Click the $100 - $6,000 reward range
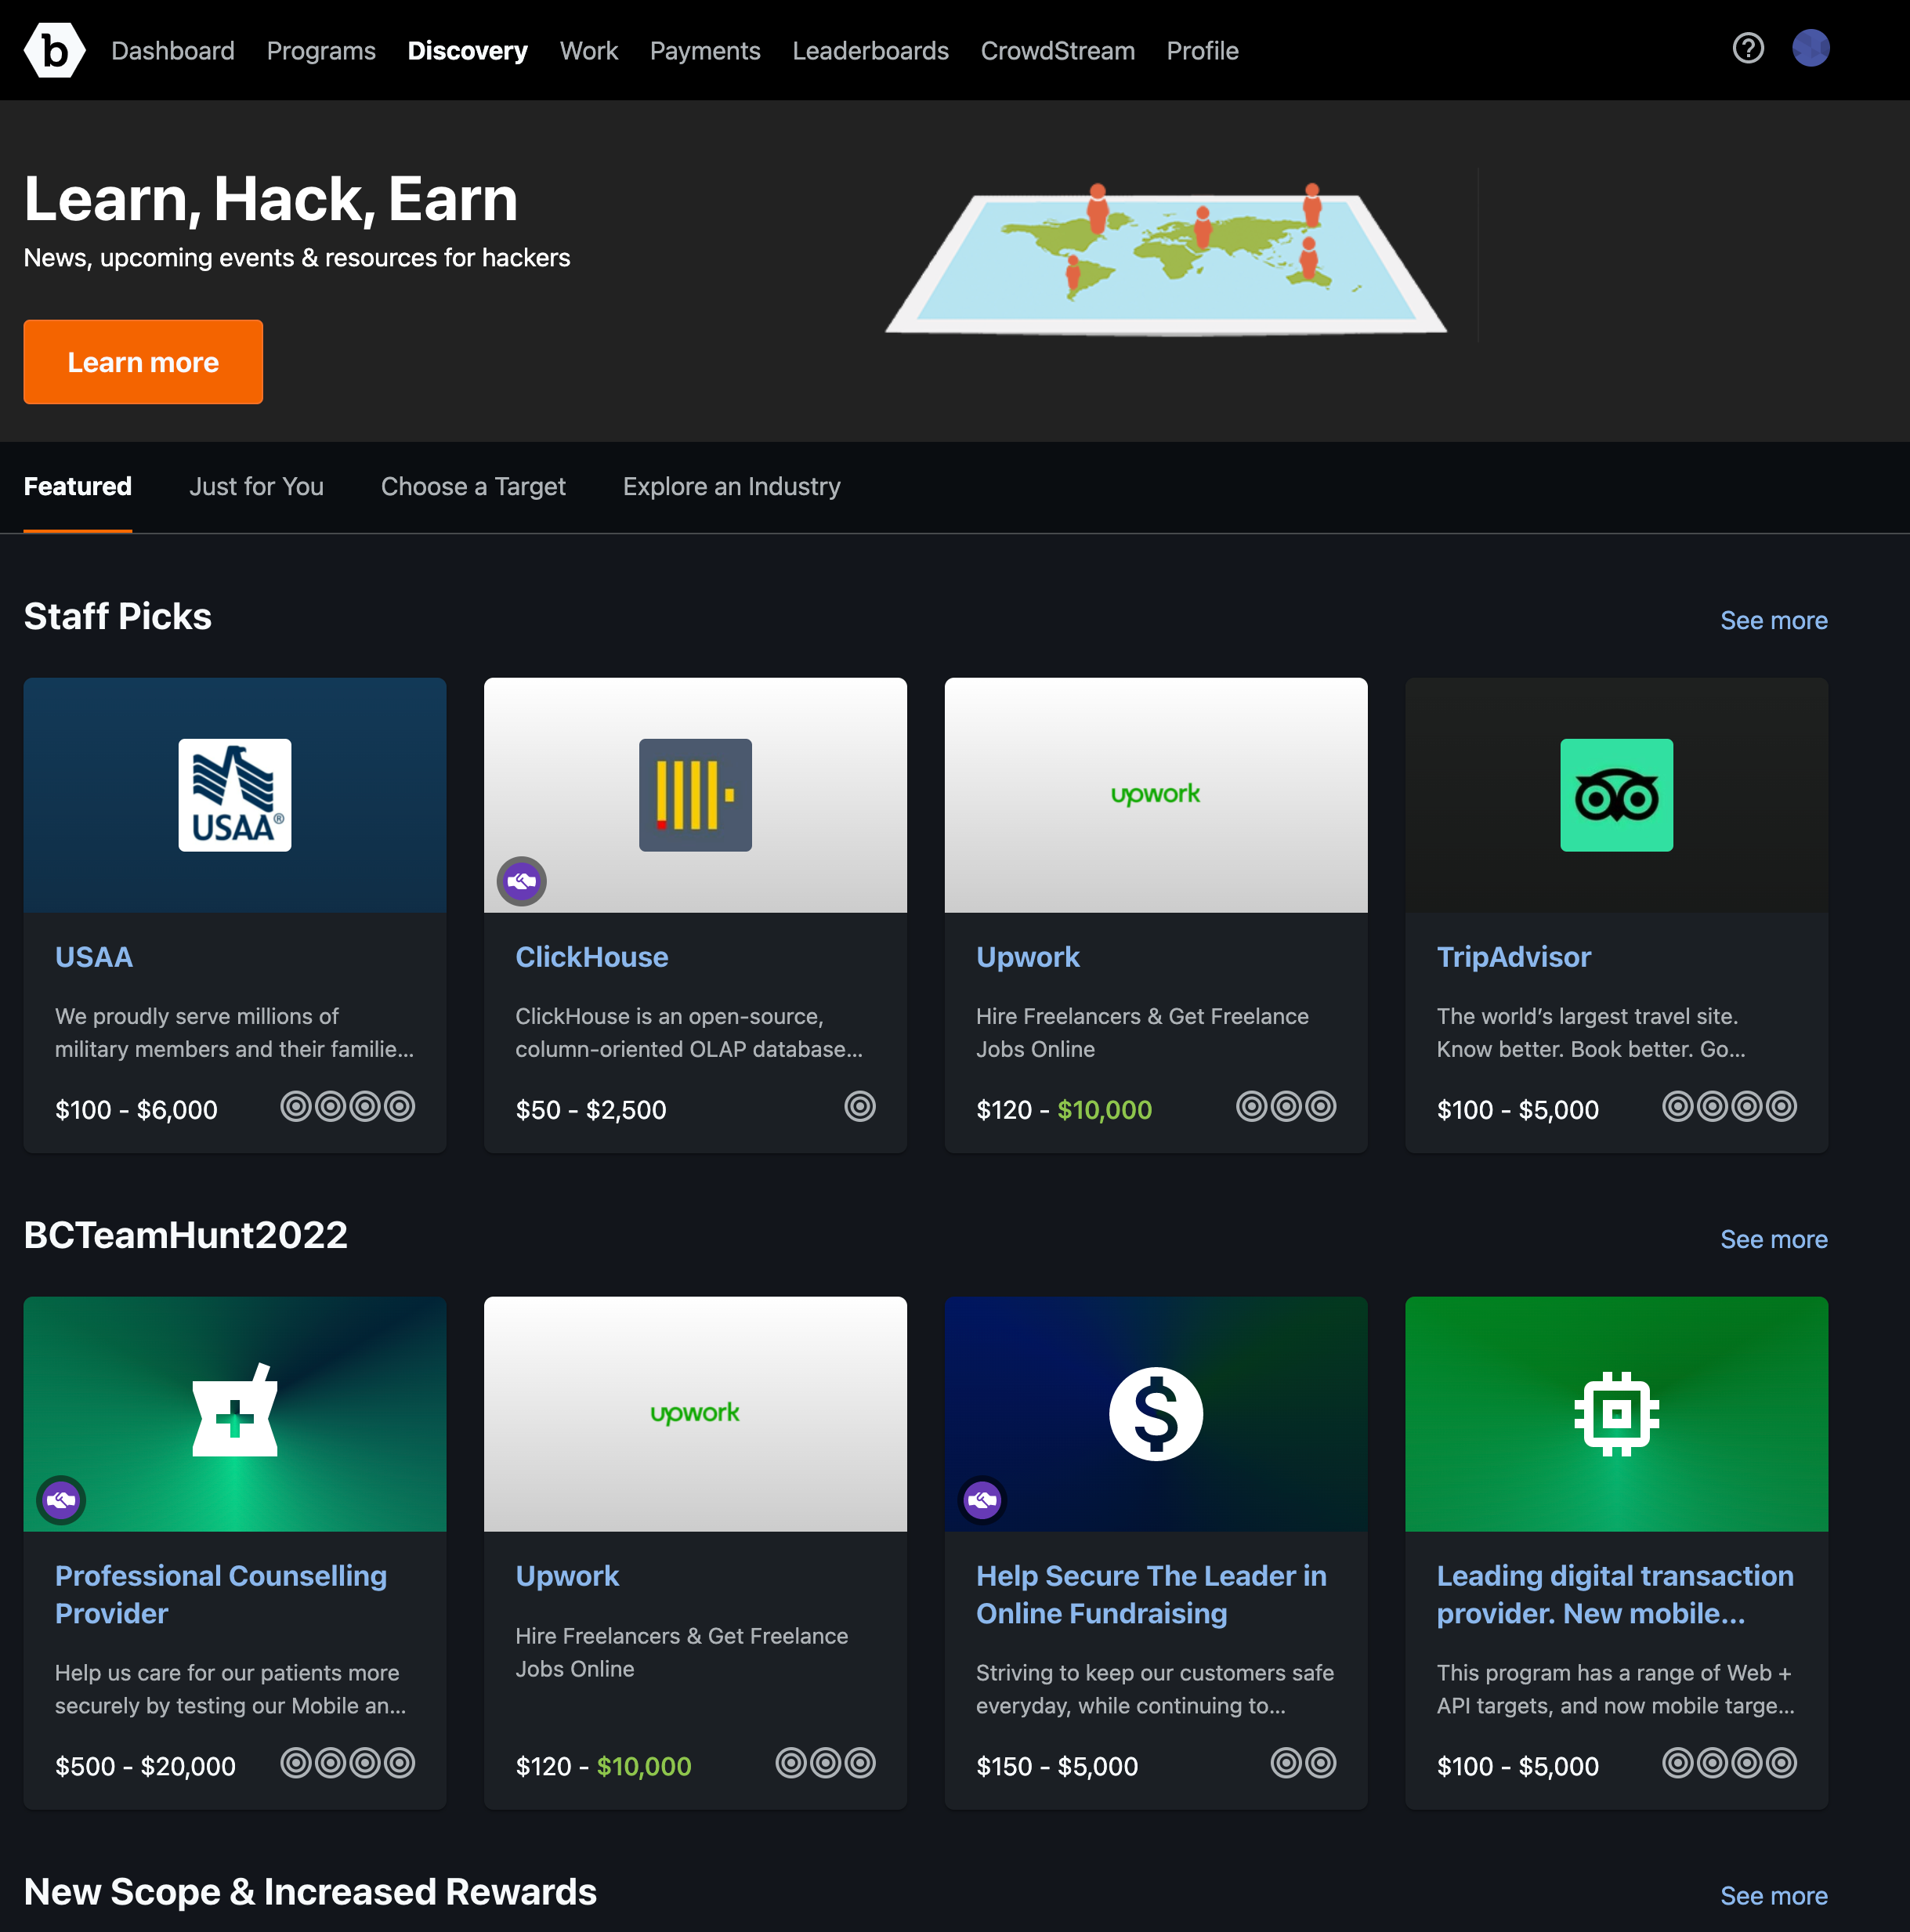The width and height of the screenshot is (1910, 1932). click(x=136, y=1109)
